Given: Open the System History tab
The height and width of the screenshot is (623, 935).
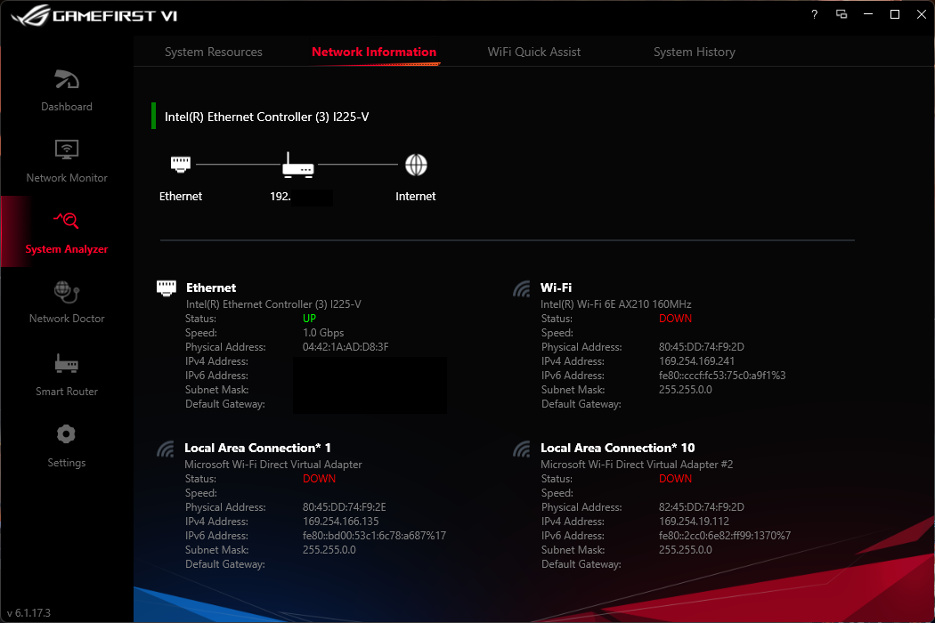Looking at the screenshot, I should click(x=694, y=52).
